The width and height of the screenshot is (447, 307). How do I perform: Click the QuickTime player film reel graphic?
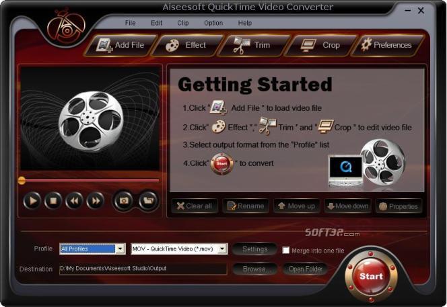tap(367, 164)
